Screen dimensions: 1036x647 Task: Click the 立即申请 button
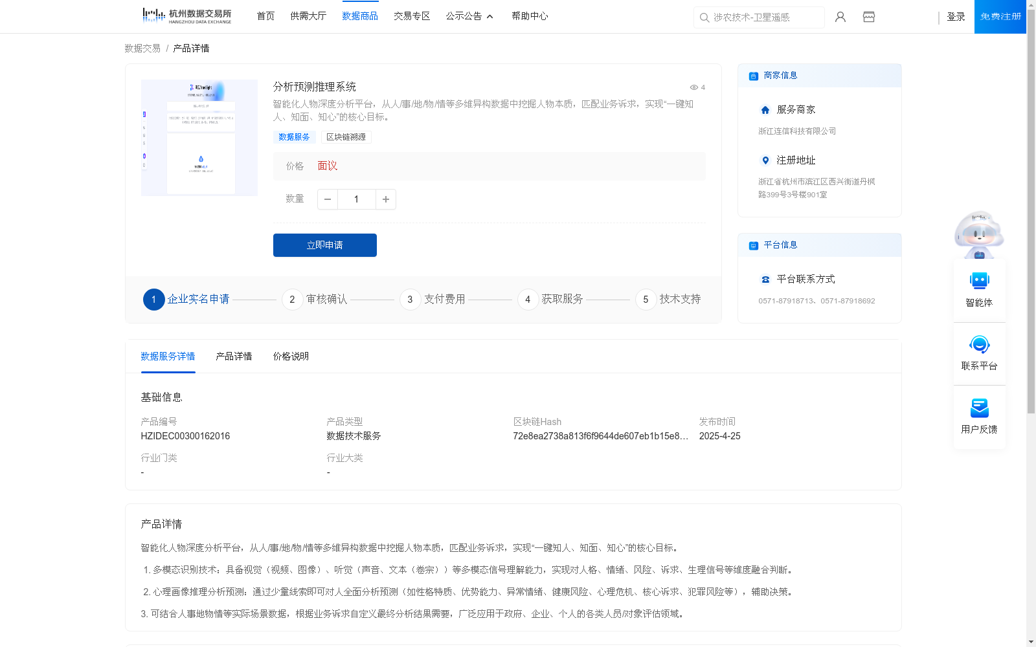pyautogui.click(x=325, y=245)
